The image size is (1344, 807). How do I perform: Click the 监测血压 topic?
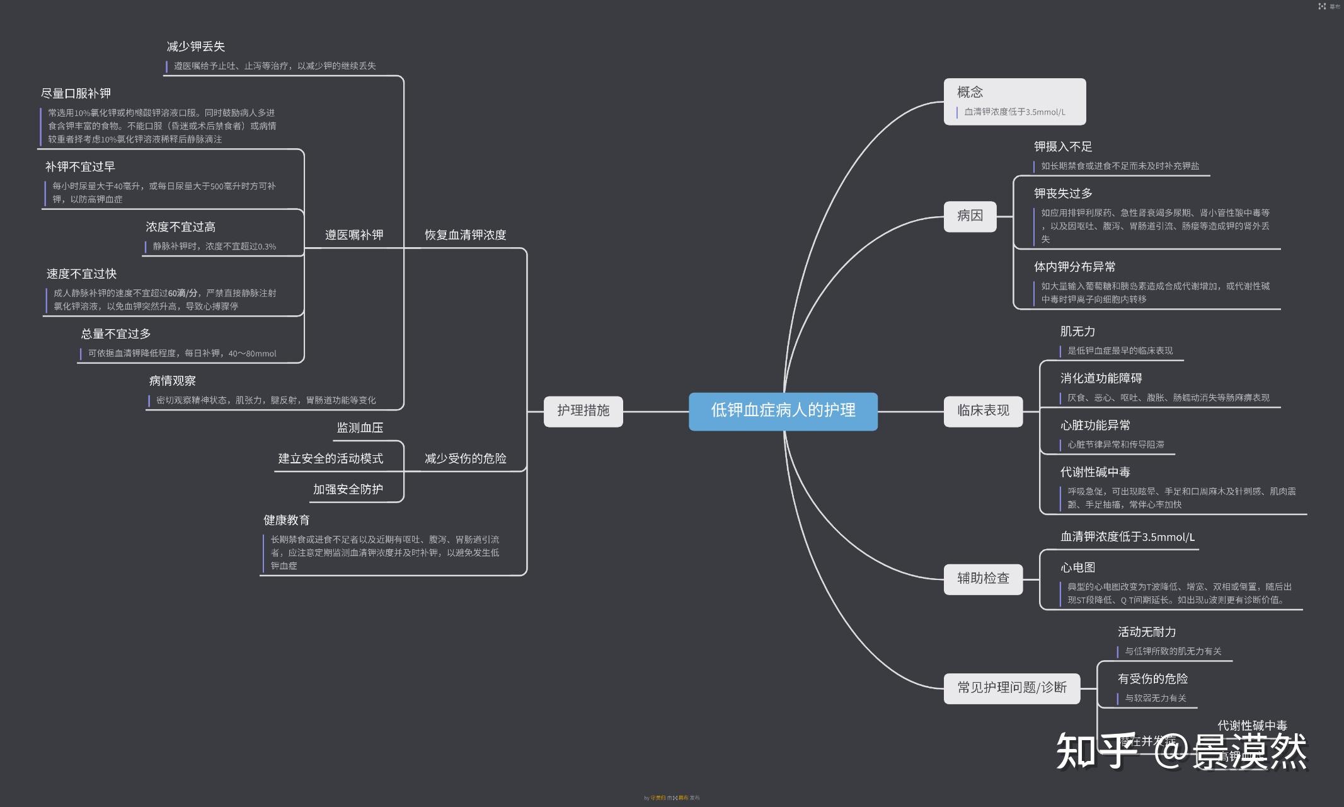pyautogui.click(x=360, y=428)
